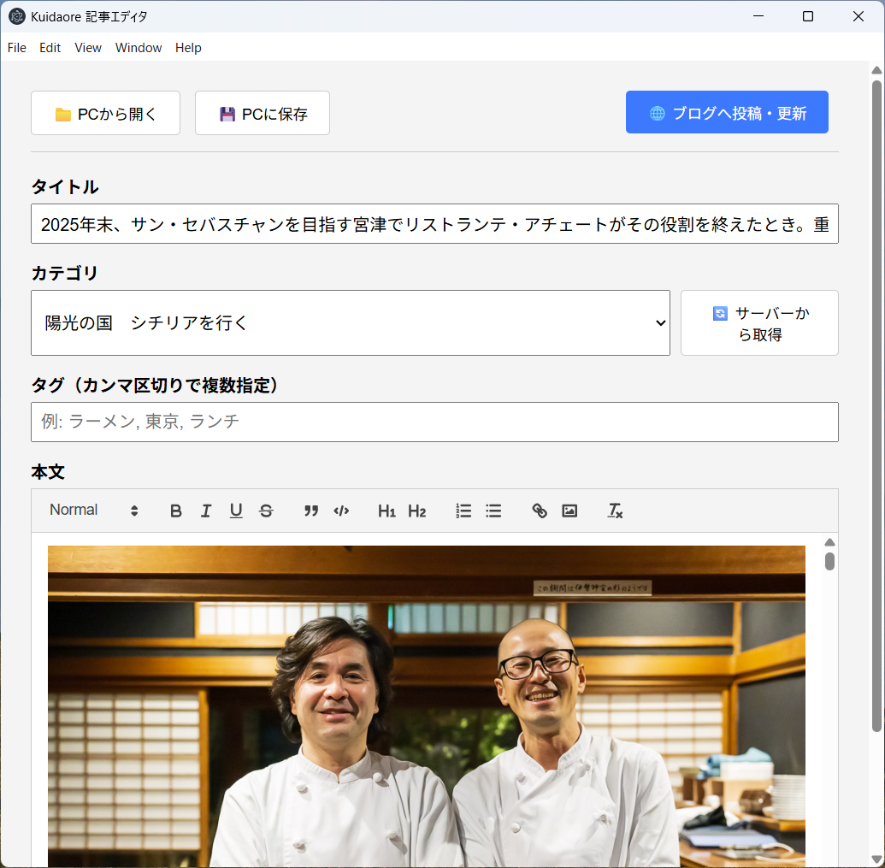Insert an image into the article
Viewport: 885px width, 868px height.
[569, 511]
